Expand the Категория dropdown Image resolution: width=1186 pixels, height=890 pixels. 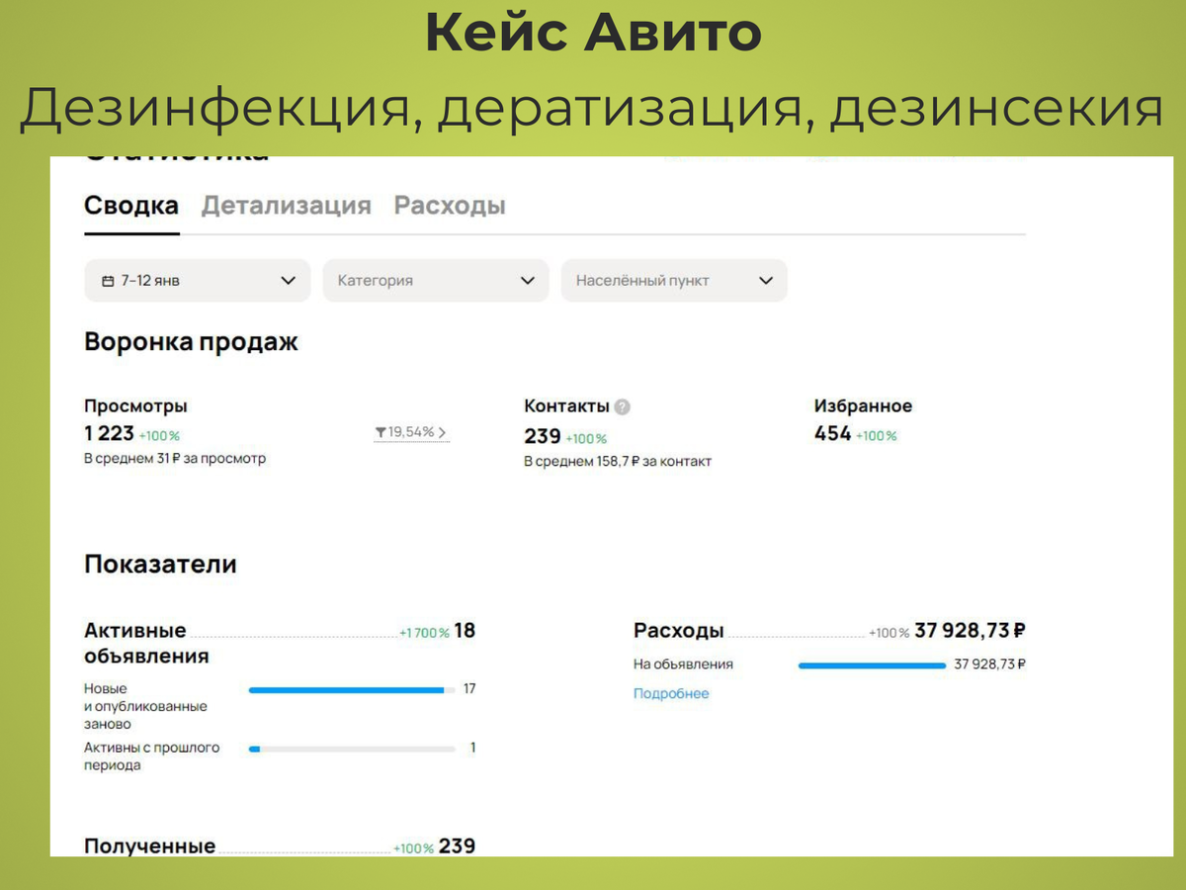tap(436, 281)
